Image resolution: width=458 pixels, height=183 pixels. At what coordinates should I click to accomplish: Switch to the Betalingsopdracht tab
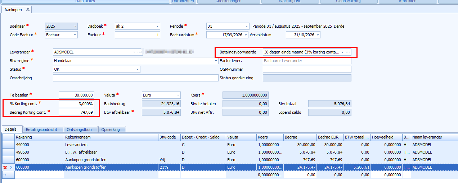click(43, 130)
